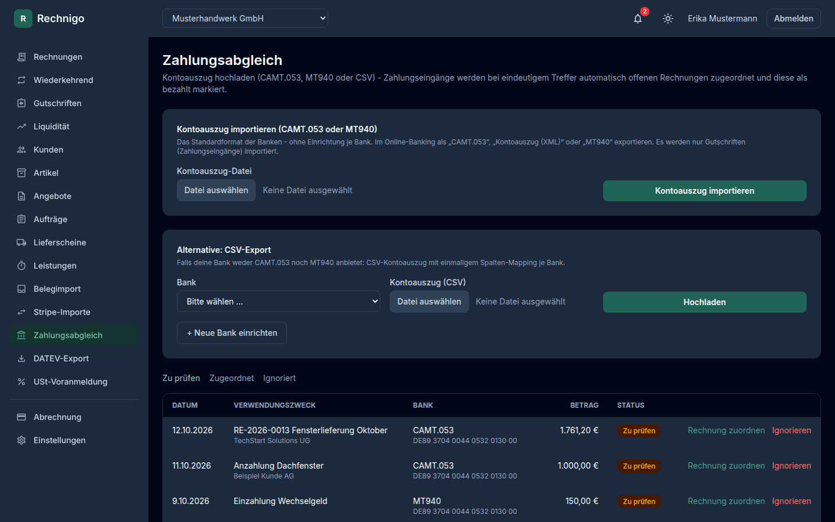The width and height of the screenshot is (835, 522).
Task: Click the Belegimport inbox icon
Action: [x=21, y=289]
